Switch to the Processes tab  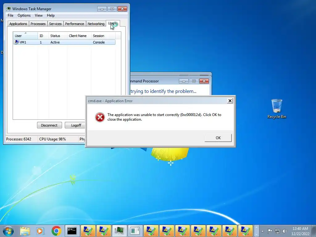(38, 24)
